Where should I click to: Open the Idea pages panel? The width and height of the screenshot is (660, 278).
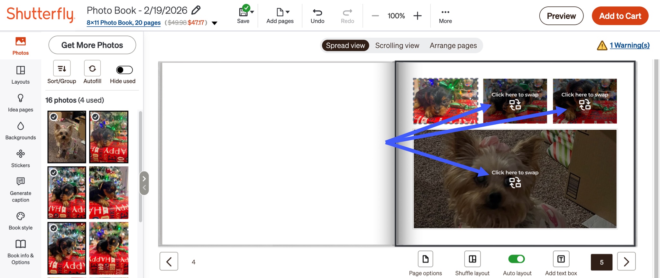point(21,103)
